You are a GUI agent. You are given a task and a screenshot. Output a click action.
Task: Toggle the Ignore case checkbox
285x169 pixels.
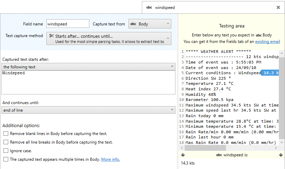6,151
